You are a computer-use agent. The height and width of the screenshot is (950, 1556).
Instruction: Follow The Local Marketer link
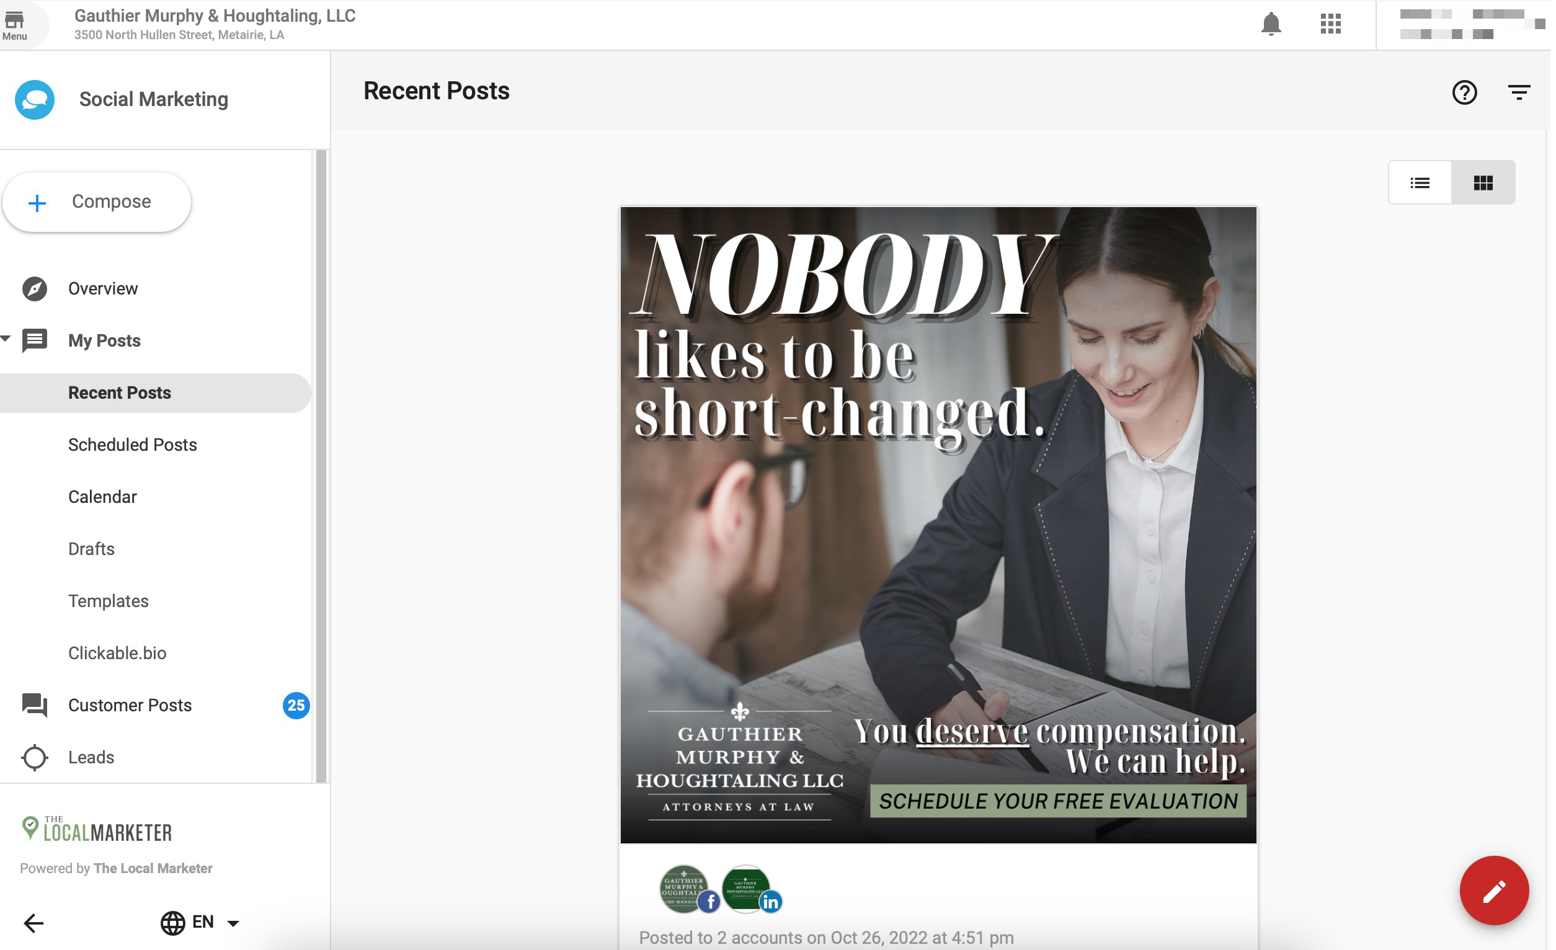(153, 871)
